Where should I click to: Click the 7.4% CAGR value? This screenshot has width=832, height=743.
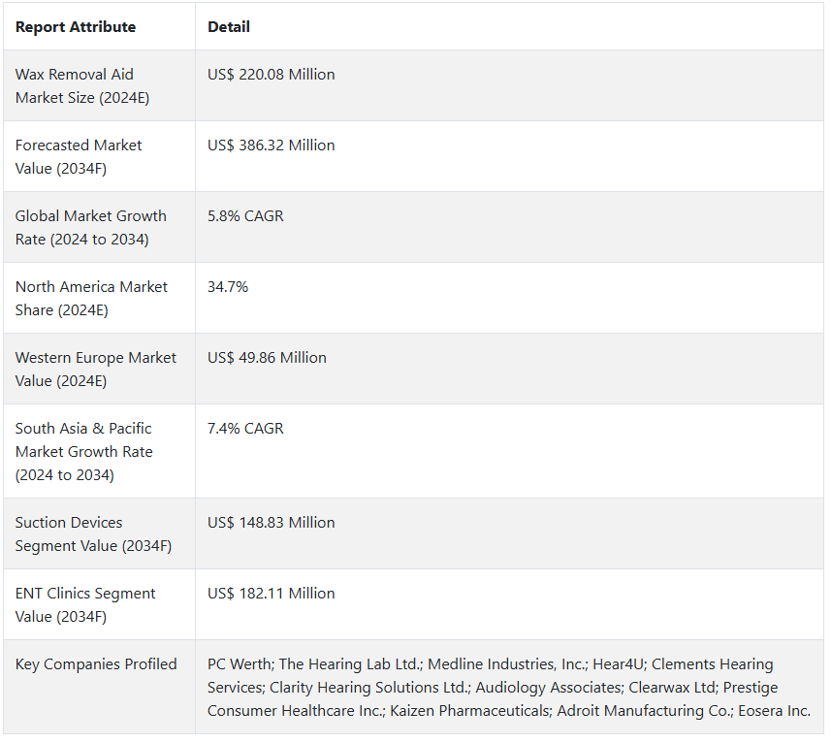[x=245, y=429]
